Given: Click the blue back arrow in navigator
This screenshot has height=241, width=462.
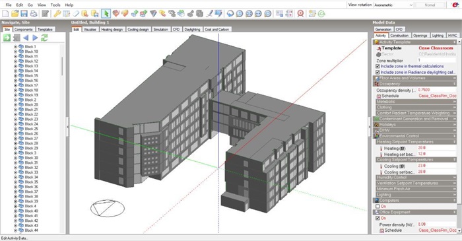Looking at the screenshot, I should [x=26, y=38].
